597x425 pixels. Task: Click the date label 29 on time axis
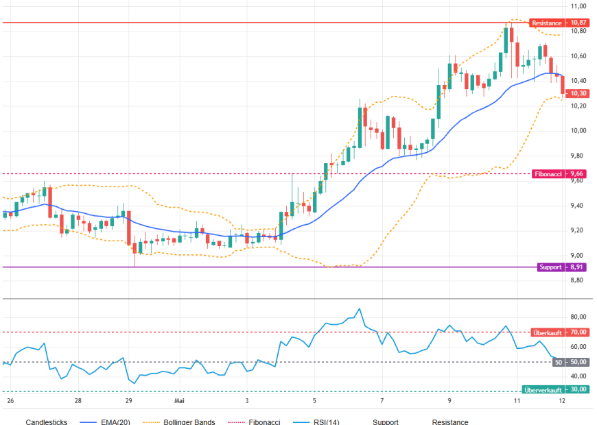point(129,400)
